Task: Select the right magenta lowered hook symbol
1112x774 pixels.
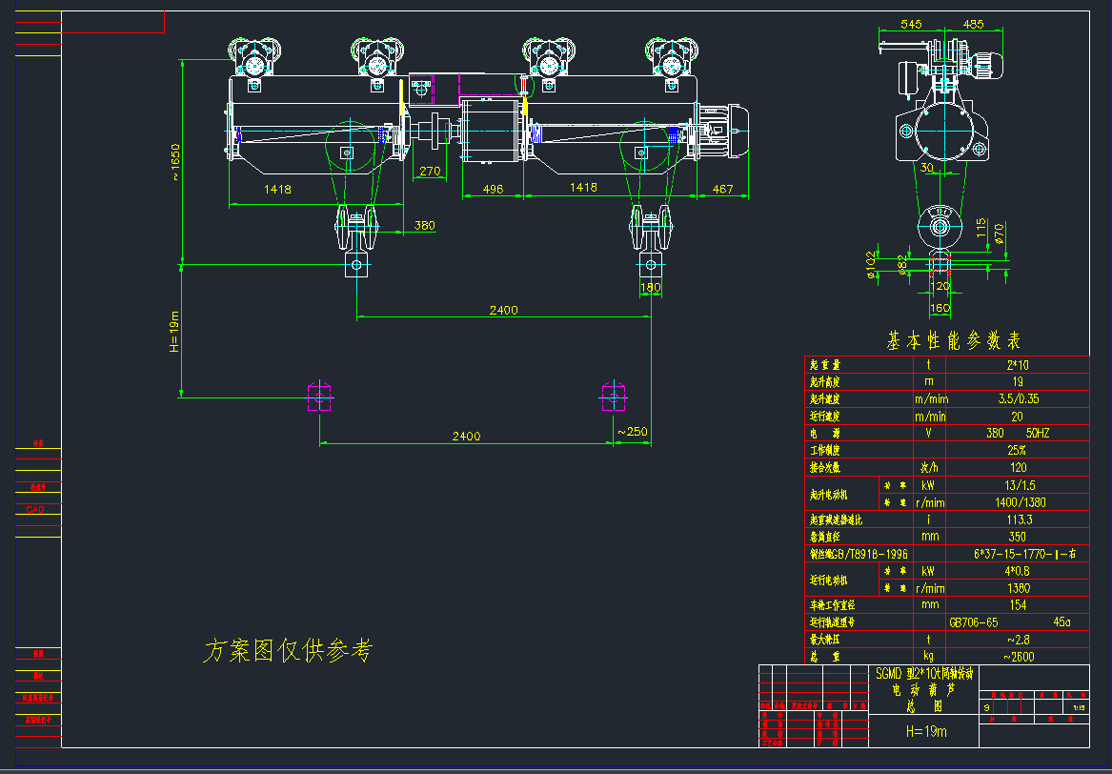Action: coord(613,396)
